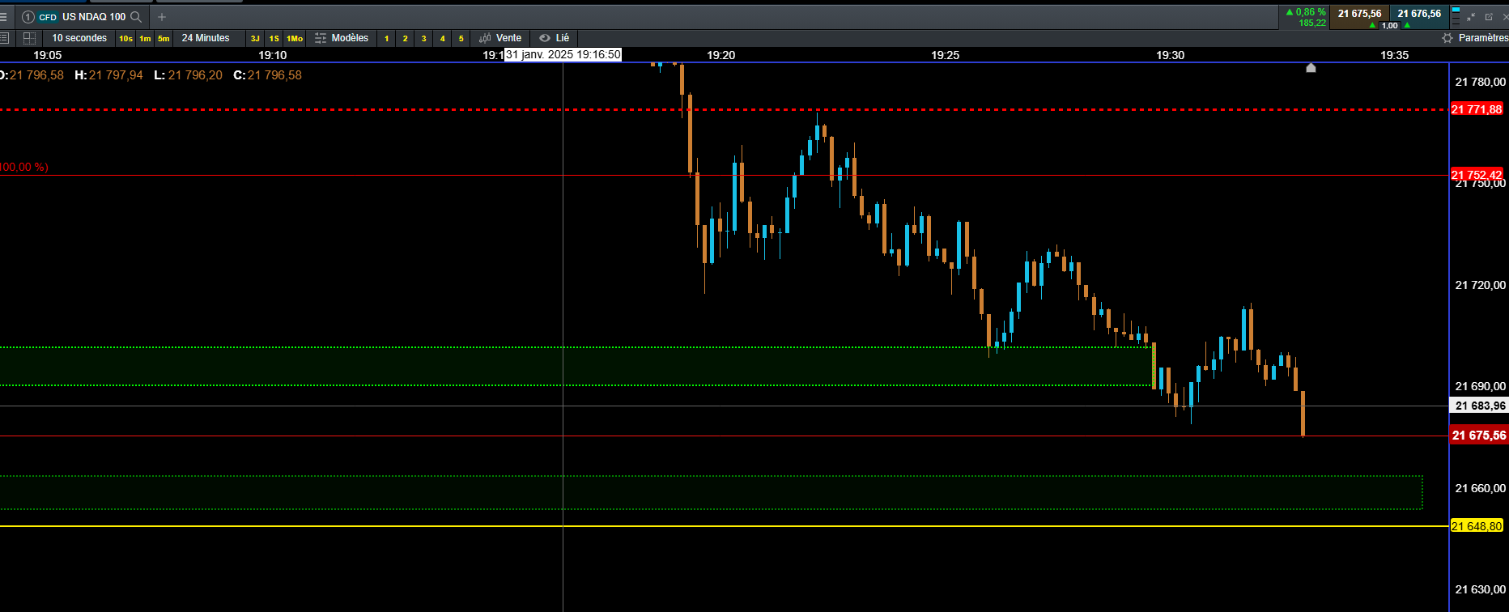Select template preset number 3
Screen dimensions: 1509x612
(x=423, y=38)
